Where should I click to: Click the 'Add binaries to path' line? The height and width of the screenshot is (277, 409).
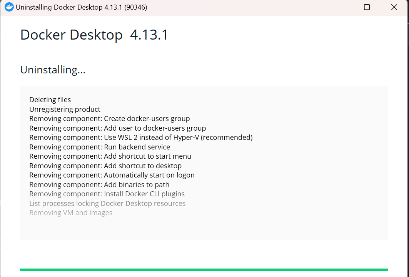(99, 184)
